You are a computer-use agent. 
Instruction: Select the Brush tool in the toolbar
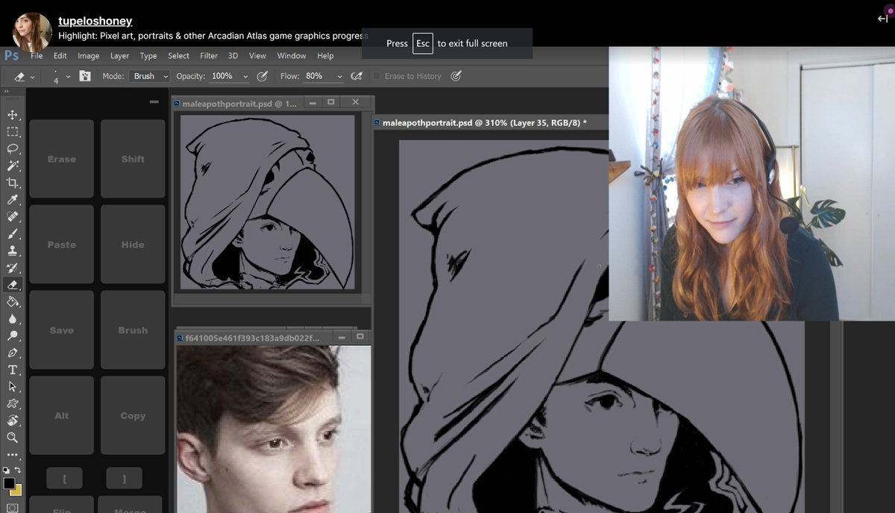(x=12, y=233)
